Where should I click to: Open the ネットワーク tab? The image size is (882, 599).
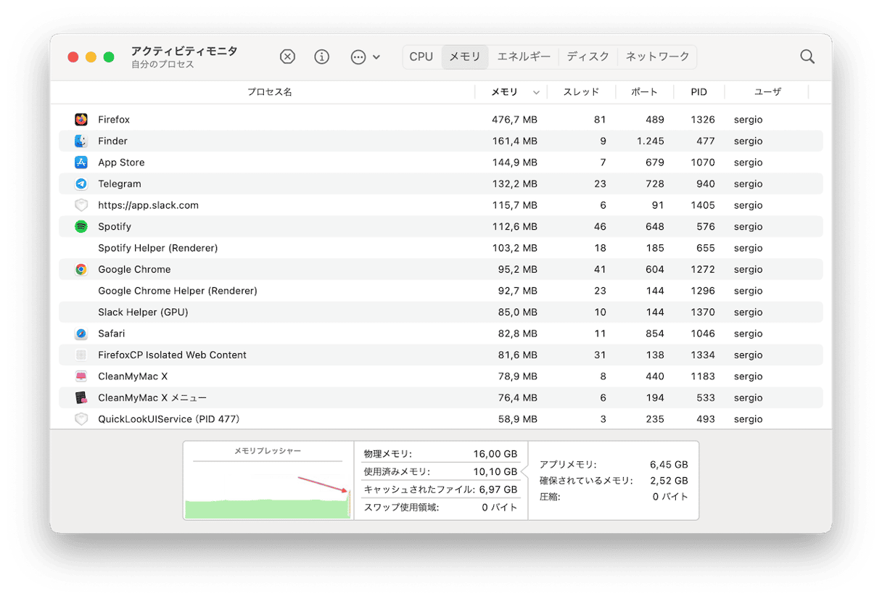(x=658, y=57)
